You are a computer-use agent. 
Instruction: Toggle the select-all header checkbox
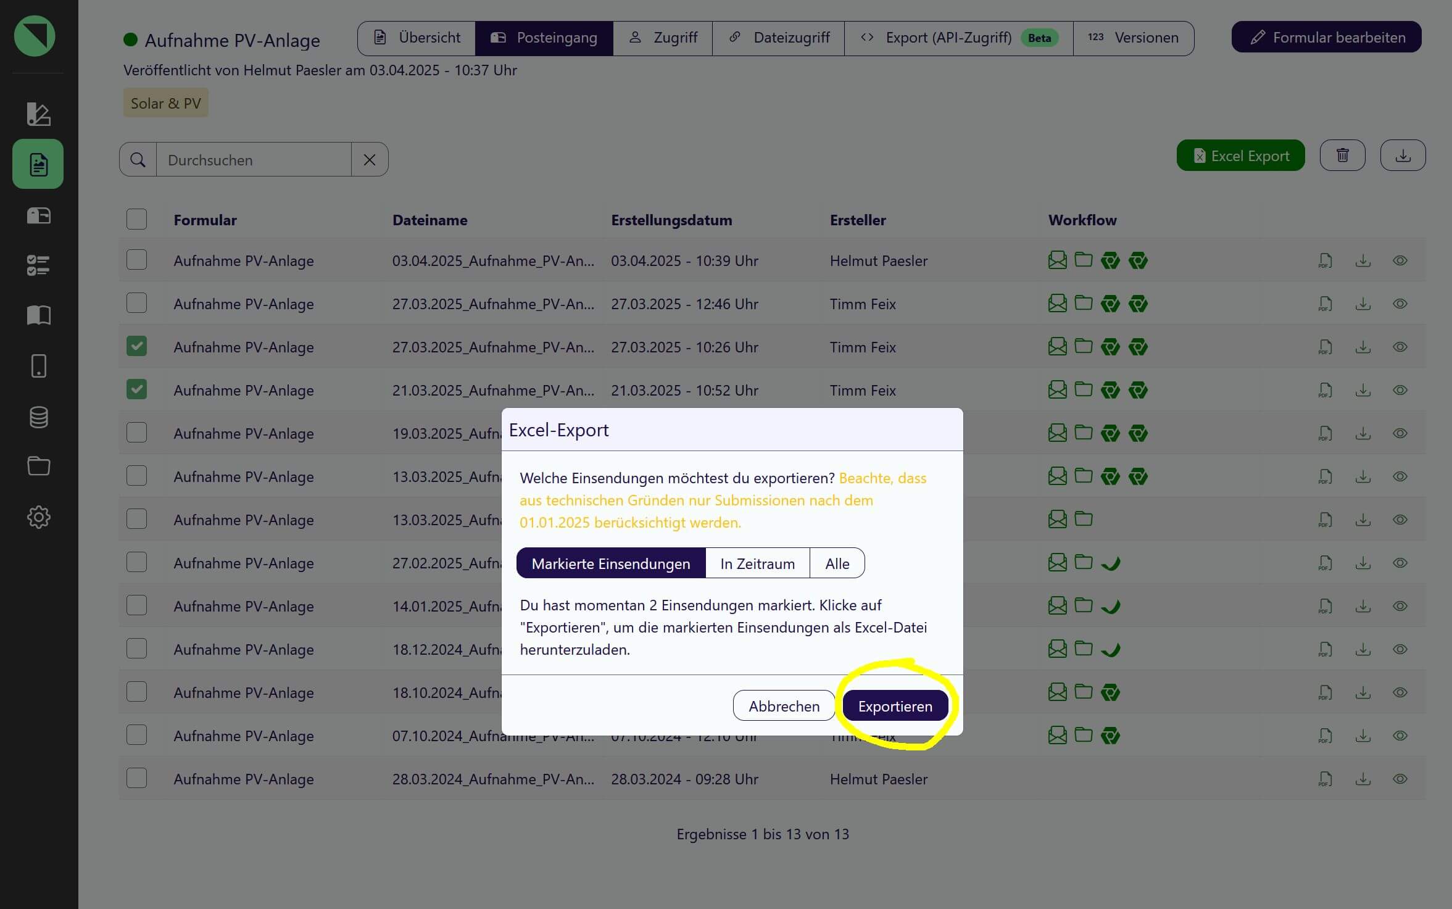(x=136, y=219)
